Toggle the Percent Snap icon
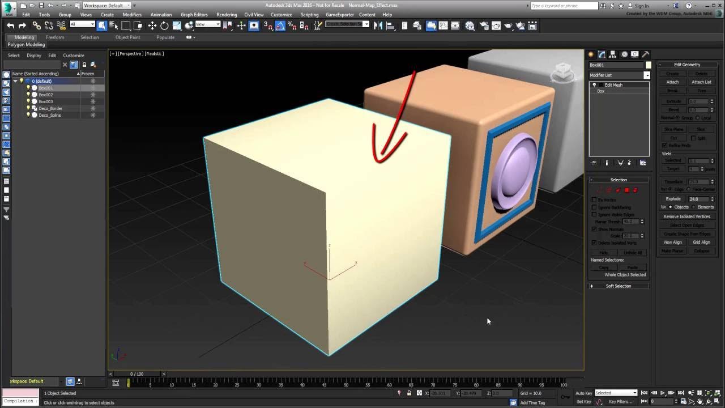Viewport: 725px width, 408px height. 292,25
